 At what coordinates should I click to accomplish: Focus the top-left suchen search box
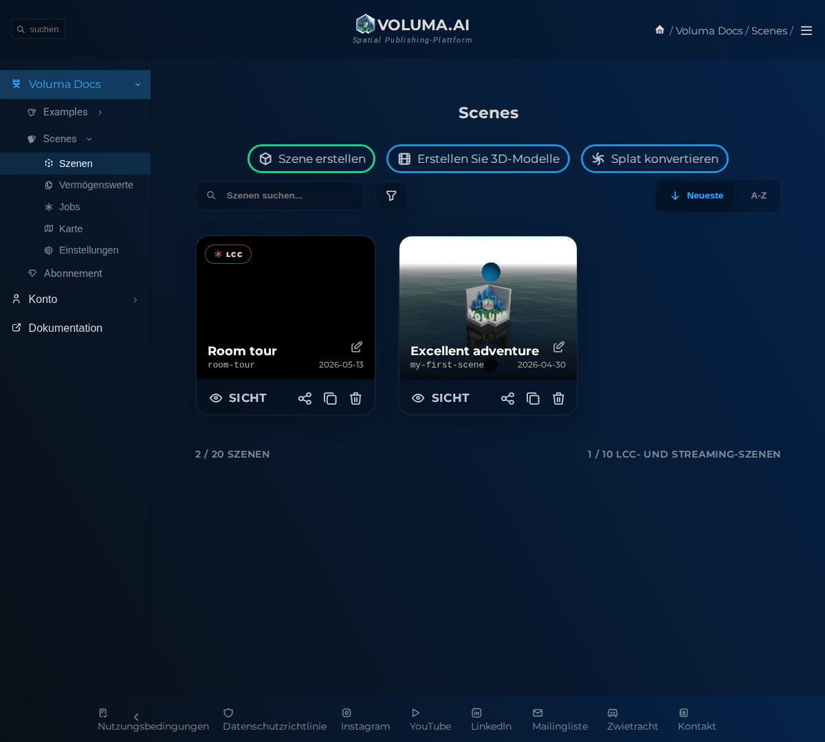[x=38, y=30]
